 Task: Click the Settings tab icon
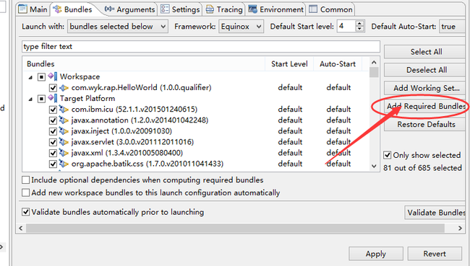coord(165,9)
